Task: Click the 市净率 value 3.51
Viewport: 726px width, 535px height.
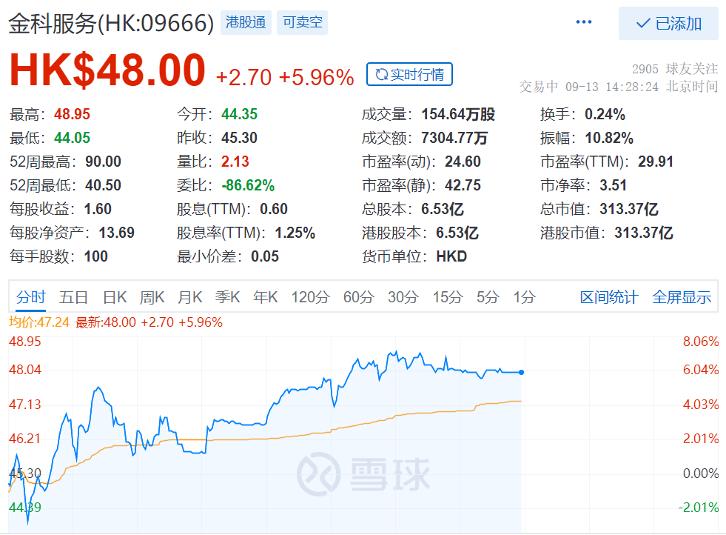Action: click(x=613, y=185)
